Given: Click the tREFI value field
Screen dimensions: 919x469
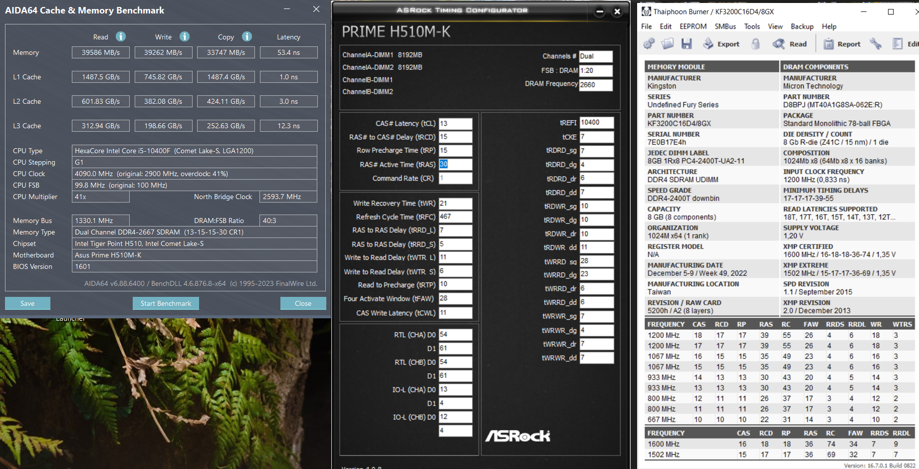Looking at the screenshot, I should coord(597,122).
